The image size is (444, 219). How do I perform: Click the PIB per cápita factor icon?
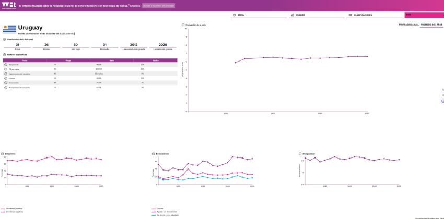pos(6,69)
